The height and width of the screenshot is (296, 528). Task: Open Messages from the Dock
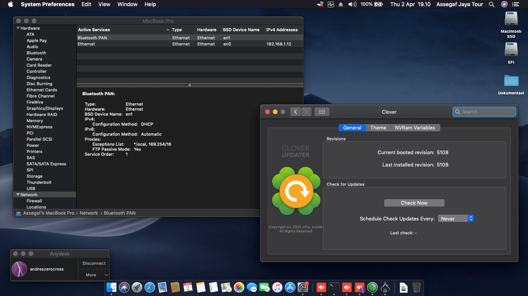click(x=252, y=287)
